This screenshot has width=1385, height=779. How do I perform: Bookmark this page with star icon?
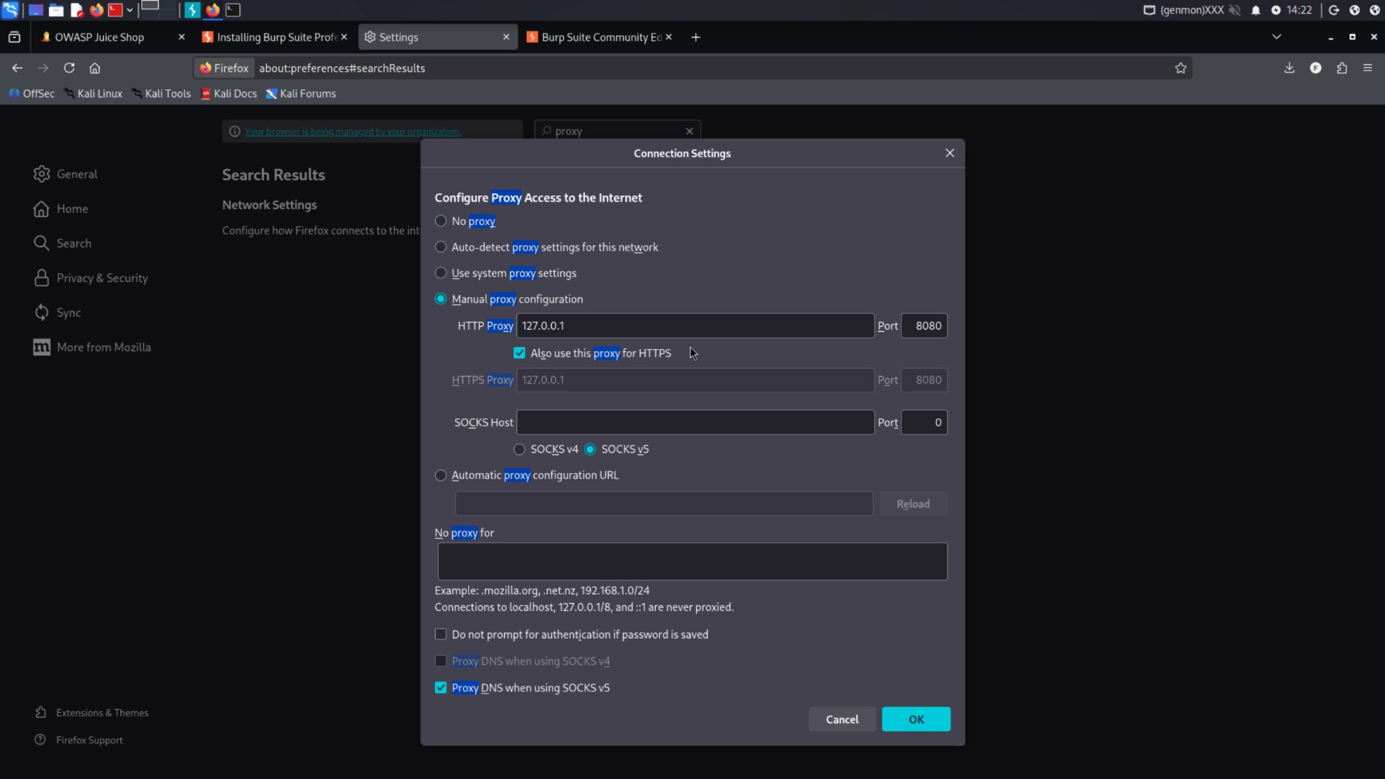pyautogui.click(x=1181, y=68)
